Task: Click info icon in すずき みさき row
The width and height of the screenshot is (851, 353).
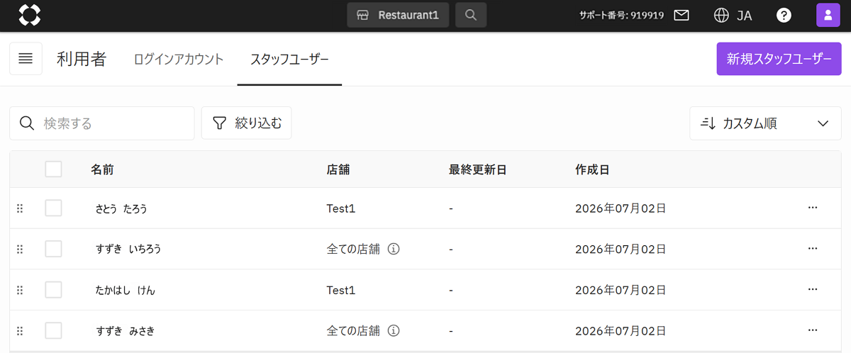Action: [394, 330]
